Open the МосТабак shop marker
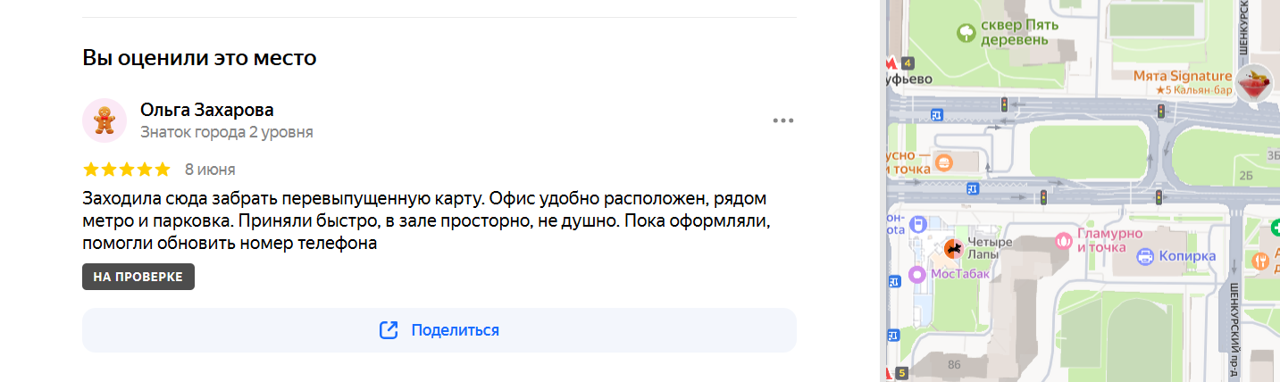 click(x=916, y=274)
